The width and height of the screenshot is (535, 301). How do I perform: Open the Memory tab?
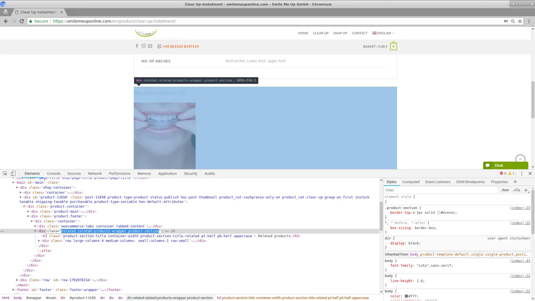pyautogui.click(x=144, y=173)
